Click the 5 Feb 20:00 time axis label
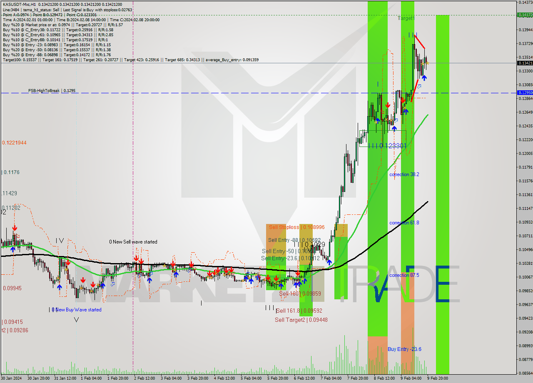This screenshot has height=383, width=533. [x=278, y=378]
